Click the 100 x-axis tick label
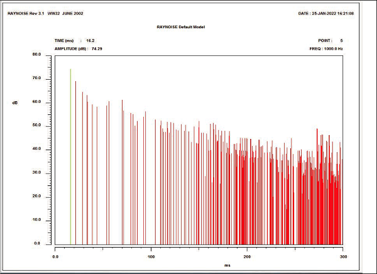This screenshot has width=377, height=274. (151, 256)
